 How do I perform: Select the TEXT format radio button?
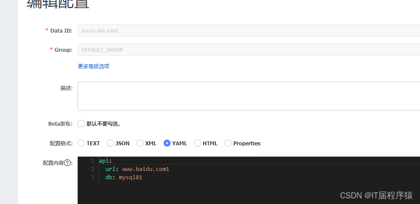[81, 144]
